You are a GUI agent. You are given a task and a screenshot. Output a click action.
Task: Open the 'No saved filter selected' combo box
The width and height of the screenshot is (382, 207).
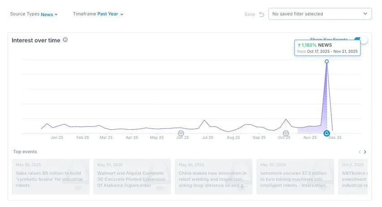click(x=320, y=14)
